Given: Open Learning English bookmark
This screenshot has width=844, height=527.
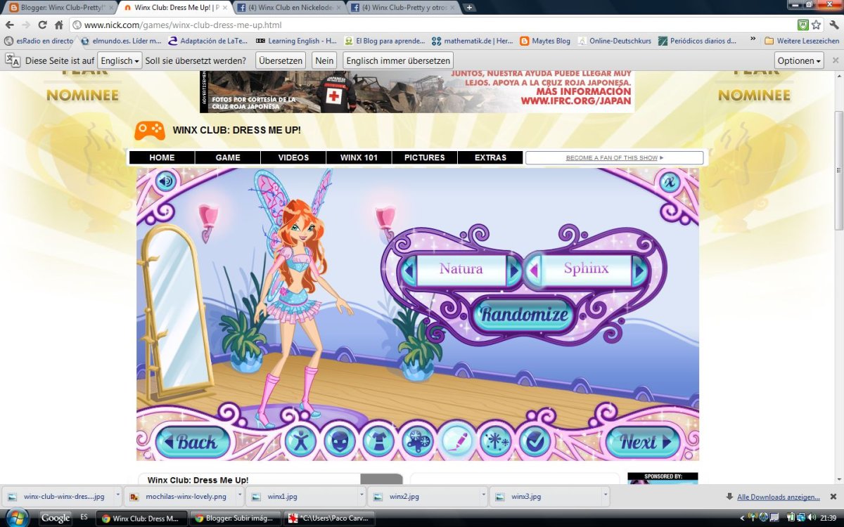Looking at the screenshot, I should pos(297,41).
